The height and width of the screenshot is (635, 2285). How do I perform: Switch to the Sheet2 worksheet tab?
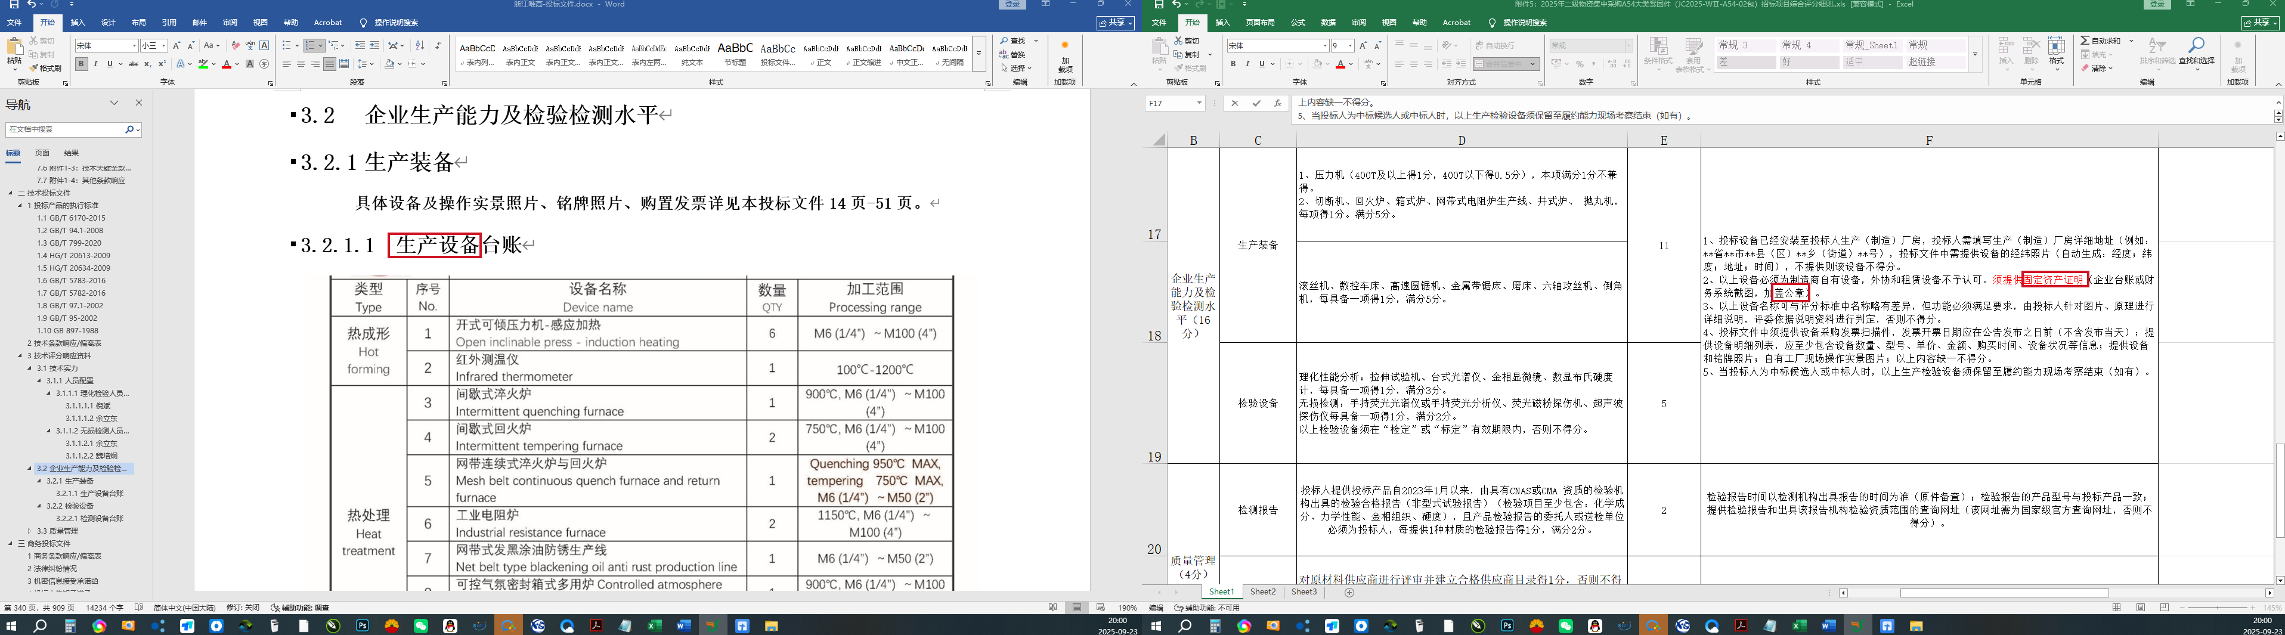tap(1263, 591)
